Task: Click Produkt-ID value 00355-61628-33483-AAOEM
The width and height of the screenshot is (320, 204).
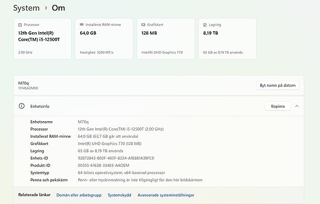Action: 104,165
